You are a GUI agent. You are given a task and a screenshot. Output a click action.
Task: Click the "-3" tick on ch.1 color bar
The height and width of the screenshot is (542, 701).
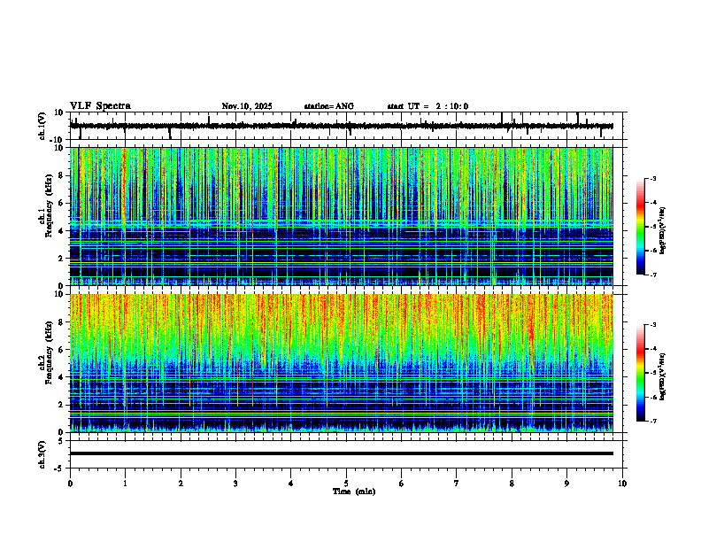(x=653, y=178)
